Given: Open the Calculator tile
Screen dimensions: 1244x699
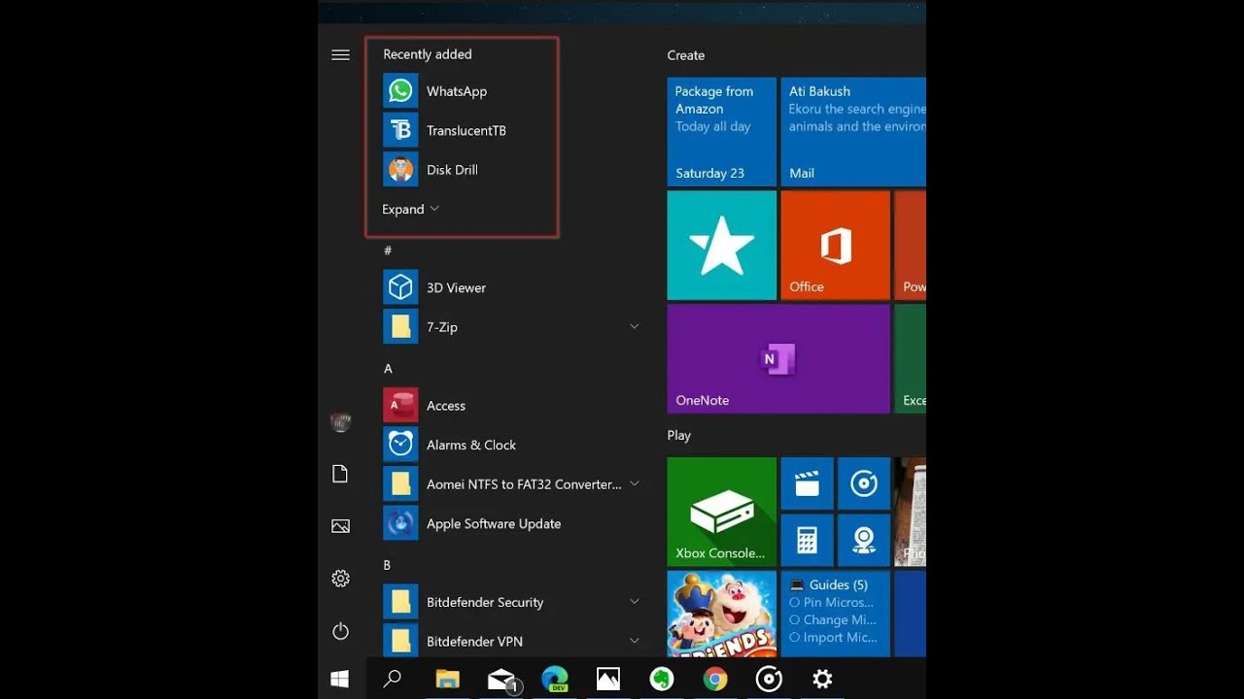Looking at the screenshot, I should (807, 540).
